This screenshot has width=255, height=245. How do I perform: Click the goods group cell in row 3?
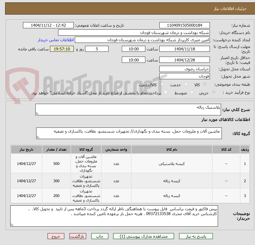[86, 196]
